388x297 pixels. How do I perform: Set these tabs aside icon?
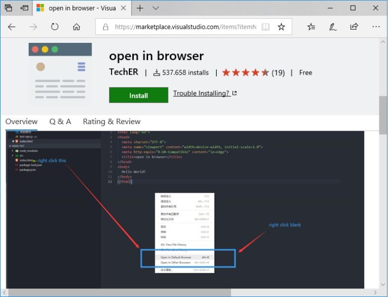click(x=24, y=8)
